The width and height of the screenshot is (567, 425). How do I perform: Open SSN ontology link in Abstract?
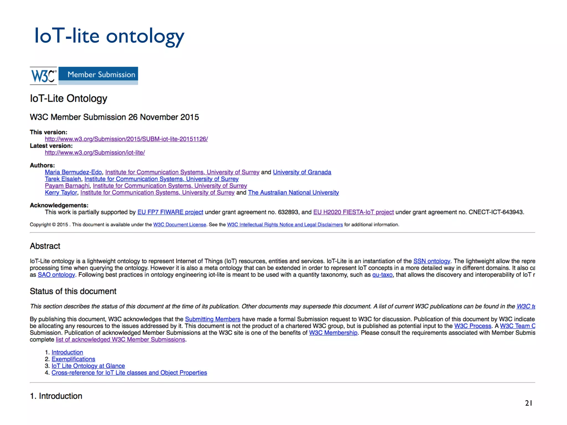(x=432, y=261)
